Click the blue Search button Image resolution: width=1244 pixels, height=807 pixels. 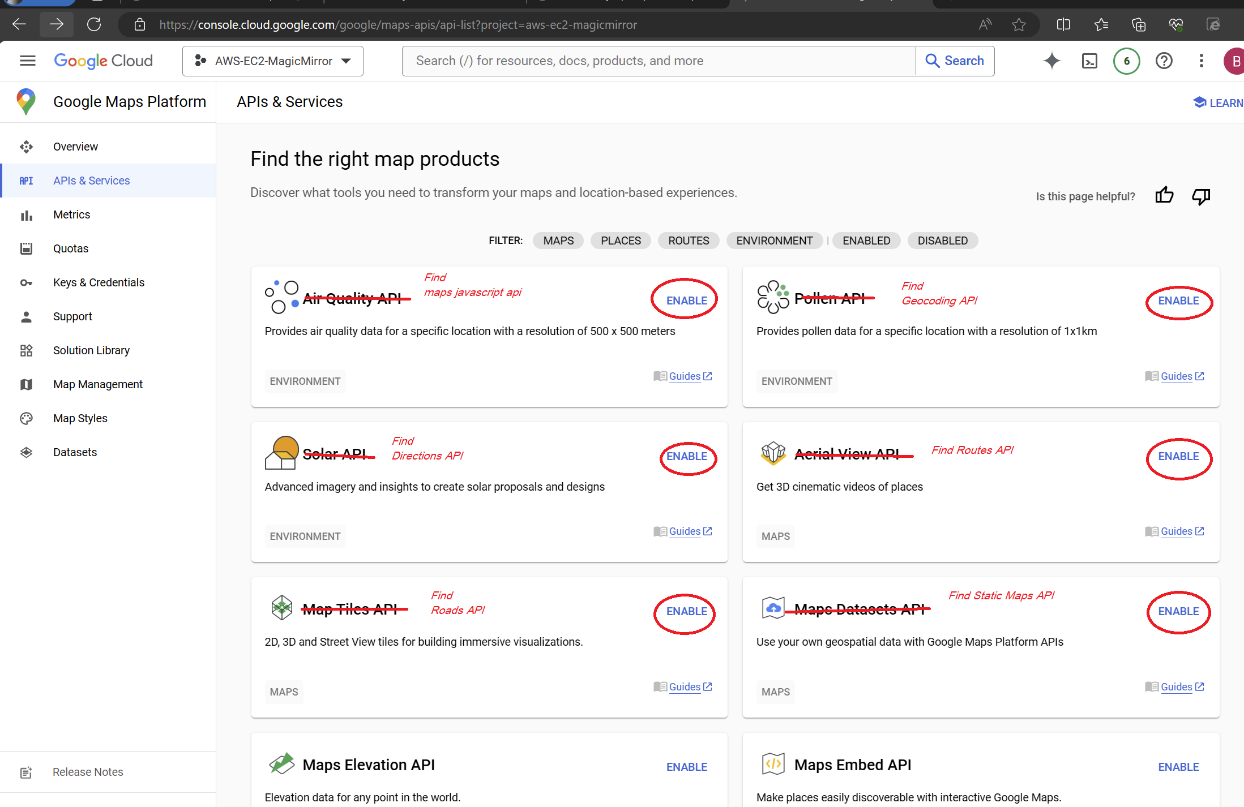tap(955, 61)
